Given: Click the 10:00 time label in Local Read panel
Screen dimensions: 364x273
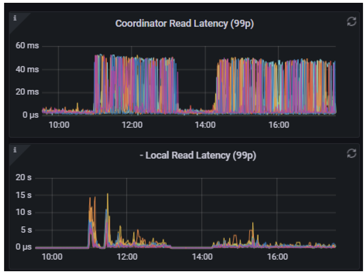Looking at the screenshot, I should 52,257.
